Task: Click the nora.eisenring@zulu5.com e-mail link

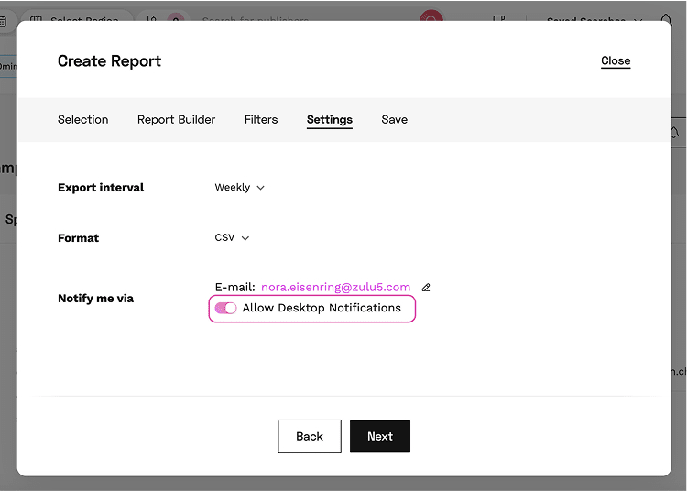Action: pos(335,288)
